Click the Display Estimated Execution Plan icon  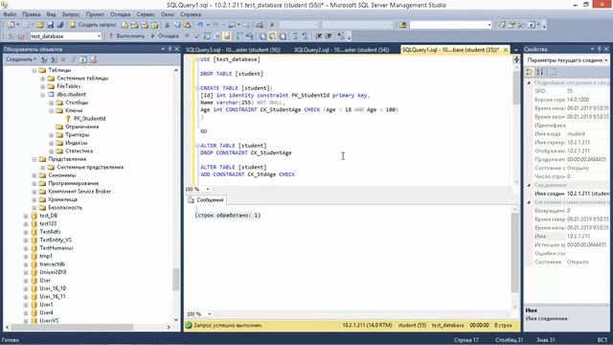coord(207,36)
